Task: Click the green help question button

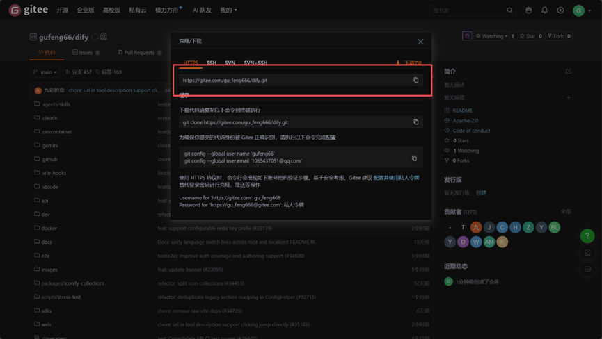Action: pos(587,236)
